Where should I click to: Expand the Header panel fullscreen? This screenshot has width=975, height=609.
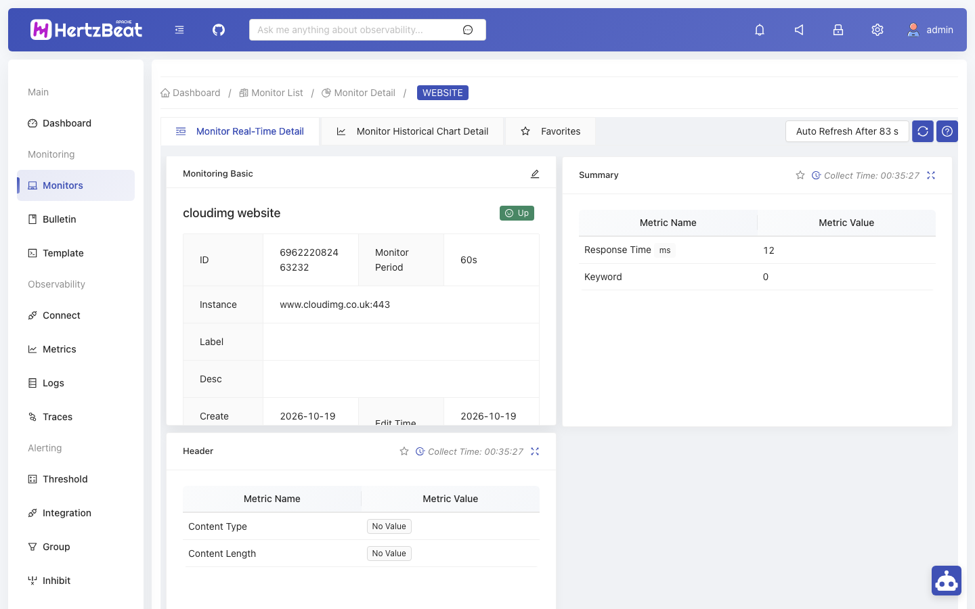click(x=535, y=451)
